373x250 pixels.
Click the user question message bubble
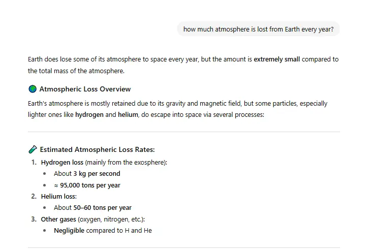(x=258, y=29)
